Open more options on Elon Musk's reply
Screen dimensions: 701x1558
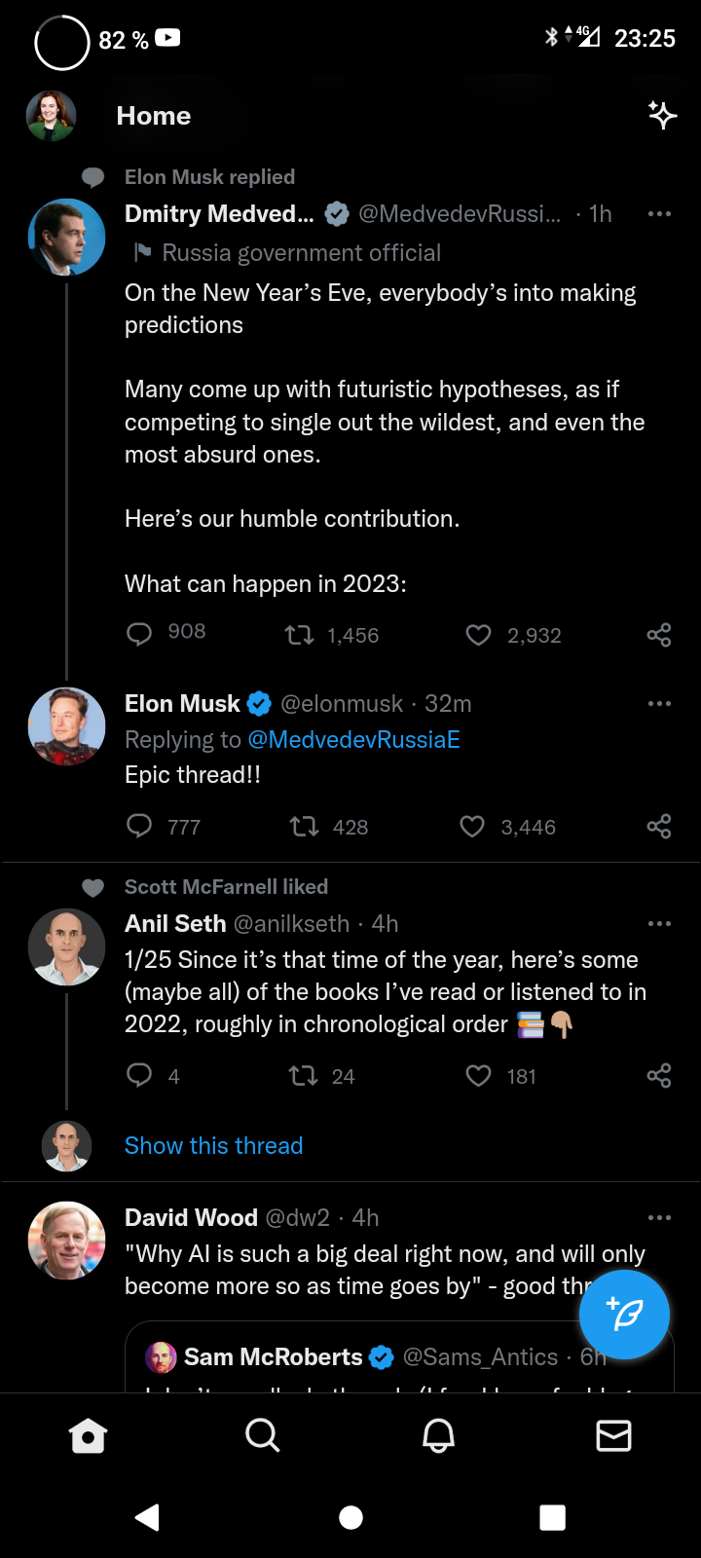pos(659,703)
